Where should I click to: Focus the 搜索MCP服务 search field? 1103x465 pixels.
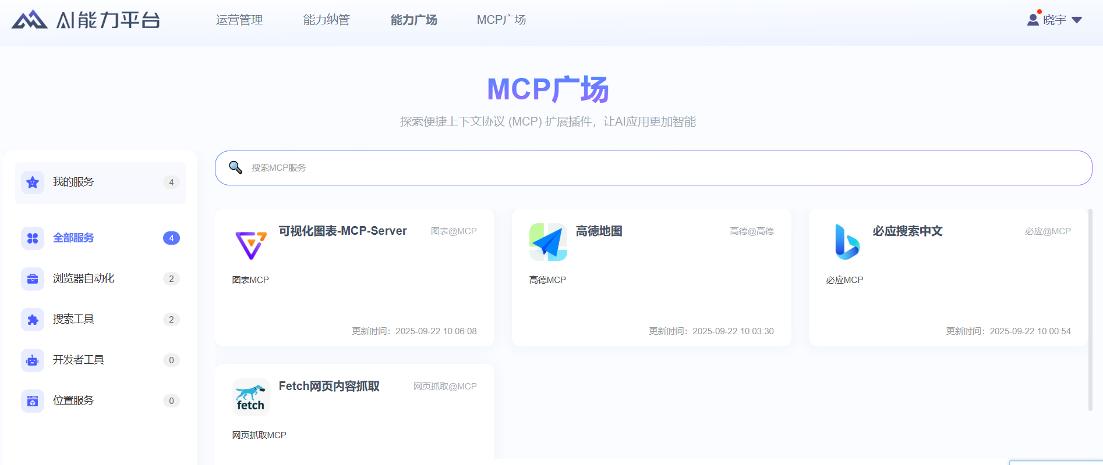coord(653,168)
